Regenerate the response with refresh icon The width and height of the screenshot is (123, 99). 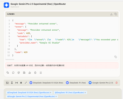pyautogui.click(x=13, y=73)
